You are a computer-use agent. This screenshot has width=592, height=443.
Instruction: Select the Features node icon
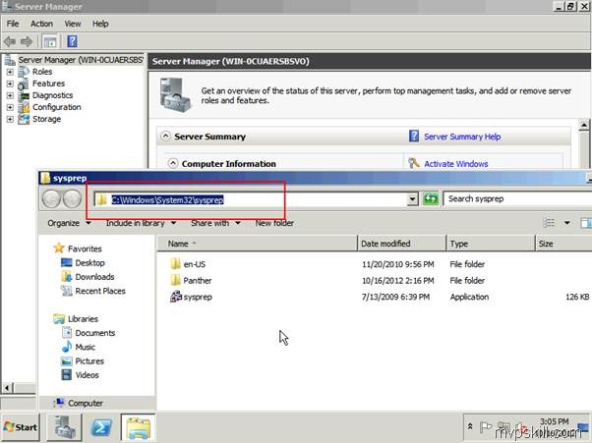pos(24,83)
